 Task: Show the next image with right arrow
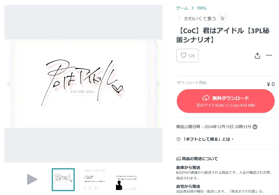pyautogui.click(x=158, y=84)
